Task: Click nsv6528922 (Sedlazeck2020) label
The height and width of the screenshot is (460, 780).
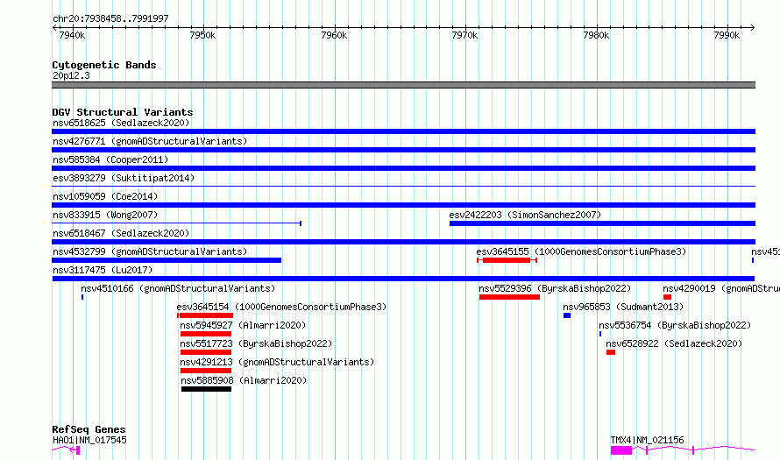Action: (674, 343)
